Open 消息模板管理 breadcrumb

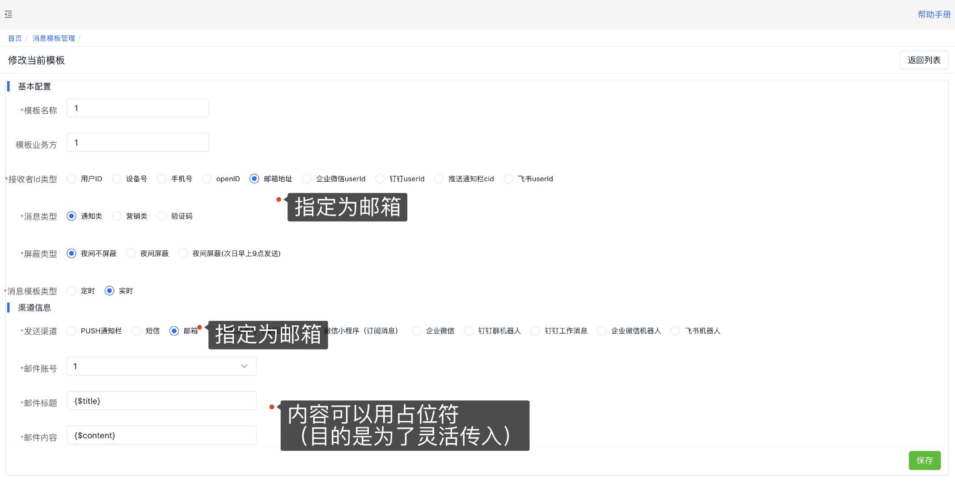54,38
